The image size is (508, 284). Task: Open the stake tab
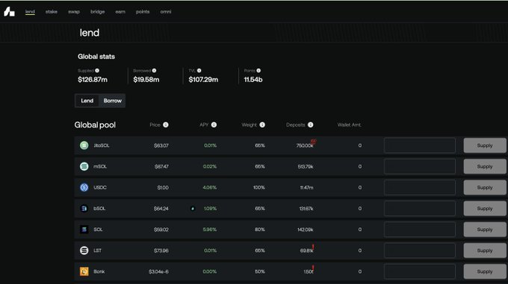[x=52, y=12]
